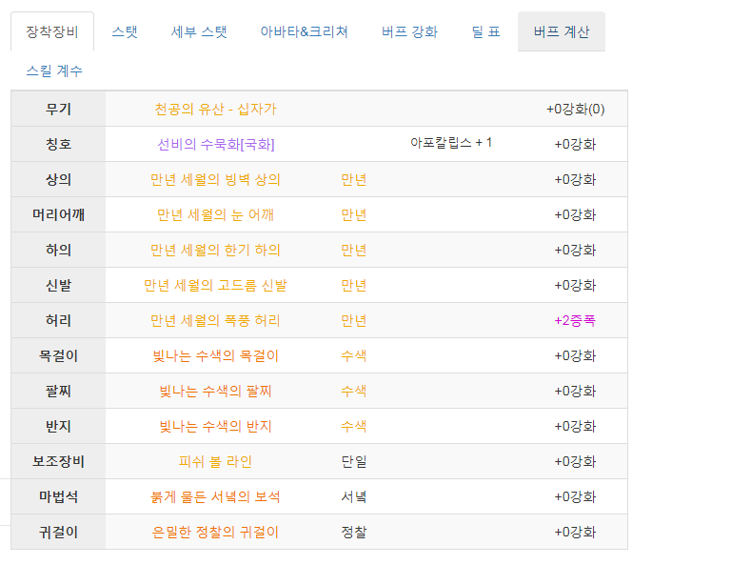Select 빛나는 수색의 목걸이 item
This screenshot has width=731, height=585.
pyautogui.click(x=215, y=356)
